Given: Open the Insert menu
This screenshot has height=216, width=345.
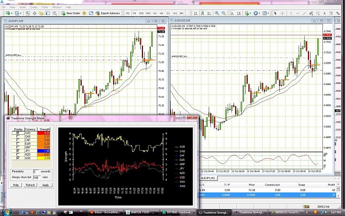Looking at the screenshot, I should click(23, 7).
